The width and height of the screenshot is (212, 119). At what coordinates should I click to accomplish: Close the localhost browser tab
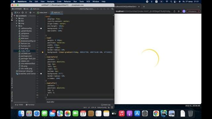(x=139, y=7)
